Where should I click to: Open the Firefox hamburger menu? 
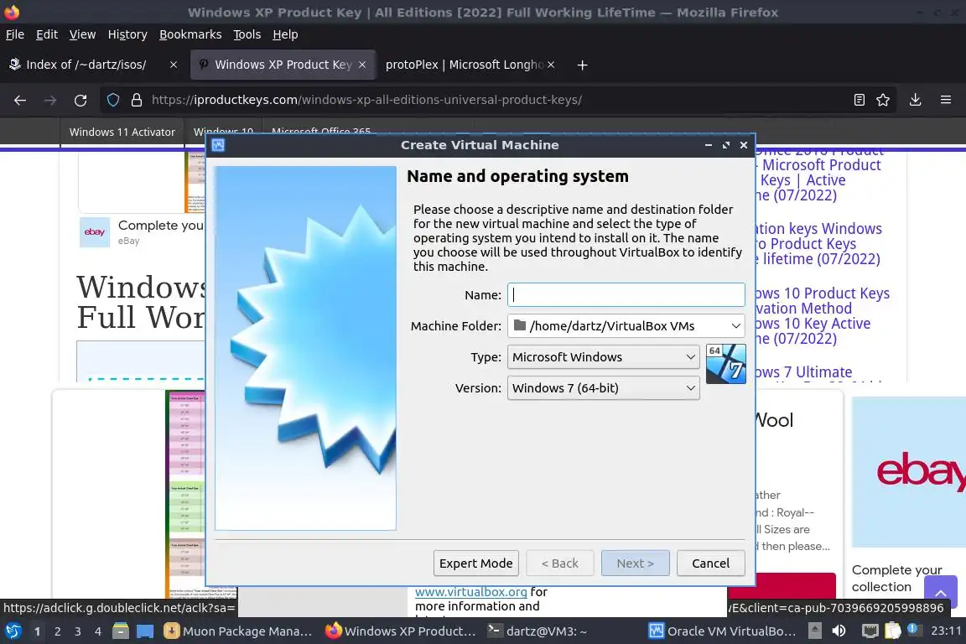tap(946, 100)
